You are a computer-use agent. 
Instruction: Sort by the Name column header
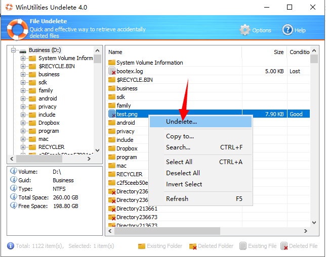click(174, 52)
